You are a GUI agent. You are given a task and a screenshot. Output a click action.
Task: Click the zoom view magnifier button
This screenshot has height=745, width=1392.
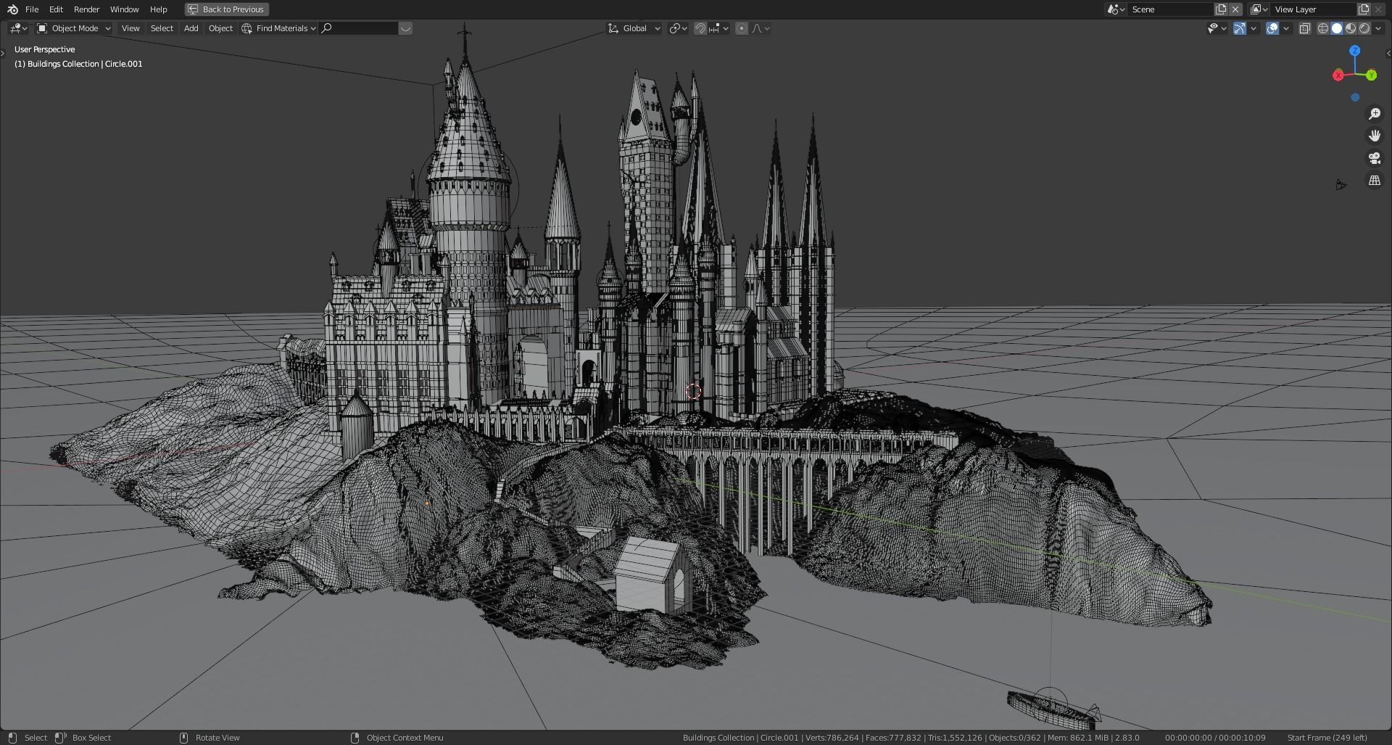(1374, 114)
